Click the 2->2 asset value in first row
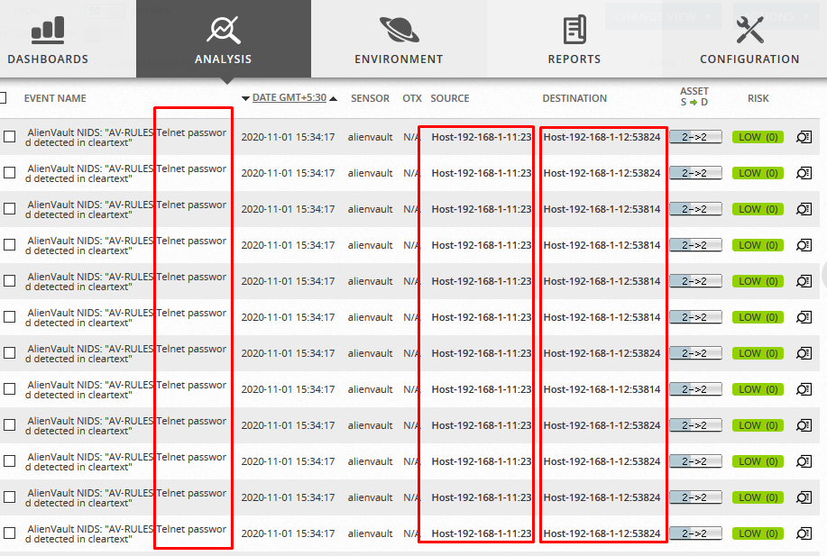Viewport: 827px width, 556px height. coord(695,137)
